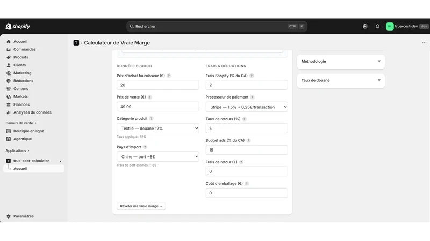
Task: Click the Clients person icon
Action: pyautogui.click(x=9, y=65)
